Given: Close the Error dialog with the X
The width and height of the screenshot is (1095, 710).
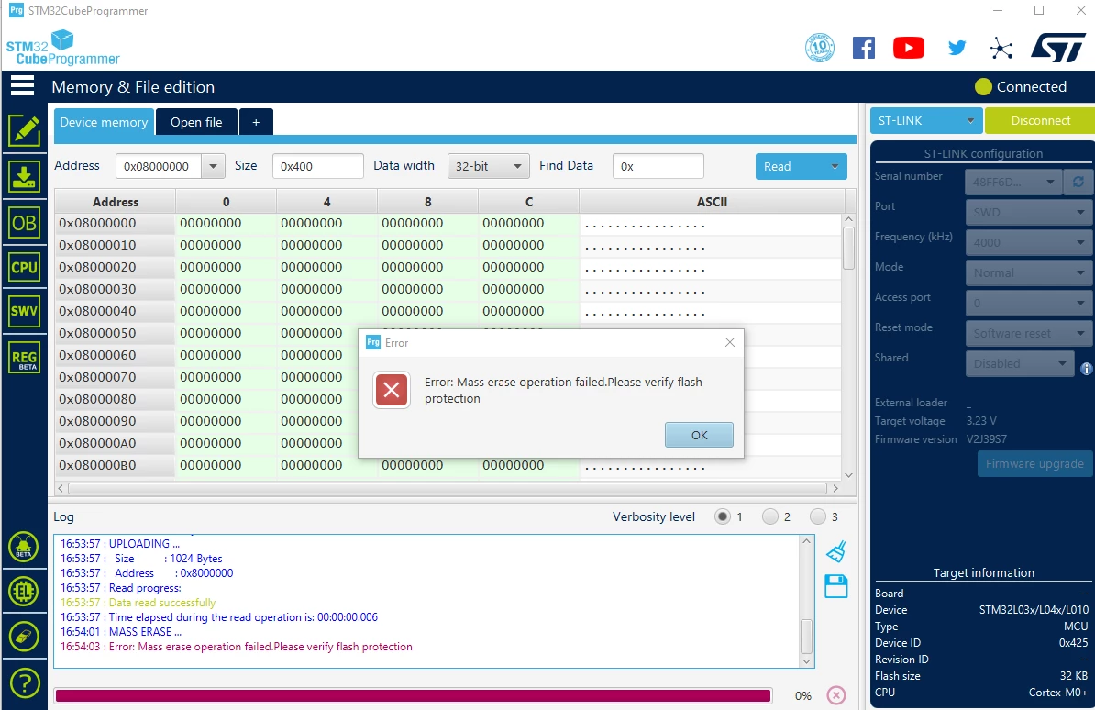Looking at the screenshot, I should (x=730, y=342).
